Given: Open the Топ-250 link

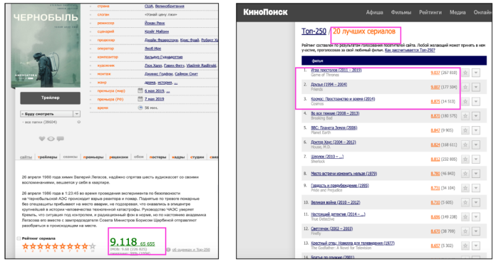Looking at the screenshot, I should coord(314,32).
